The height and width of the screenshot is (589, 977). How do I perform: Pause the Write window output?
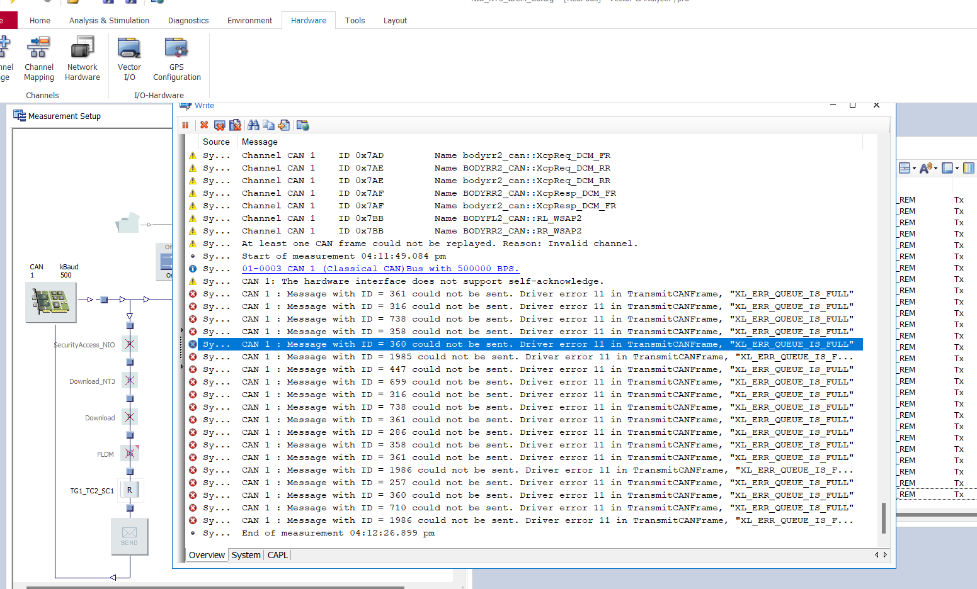(x=186, y=125)
